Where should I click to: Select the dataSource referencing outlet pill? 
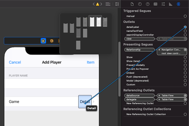139,96
